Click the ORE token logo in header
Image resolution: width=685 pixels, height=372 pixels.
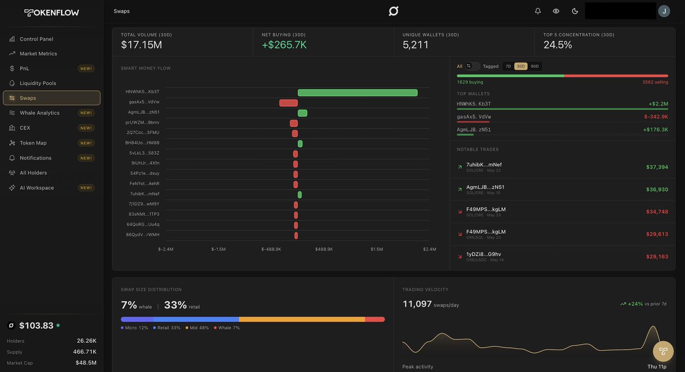(393, 11)
